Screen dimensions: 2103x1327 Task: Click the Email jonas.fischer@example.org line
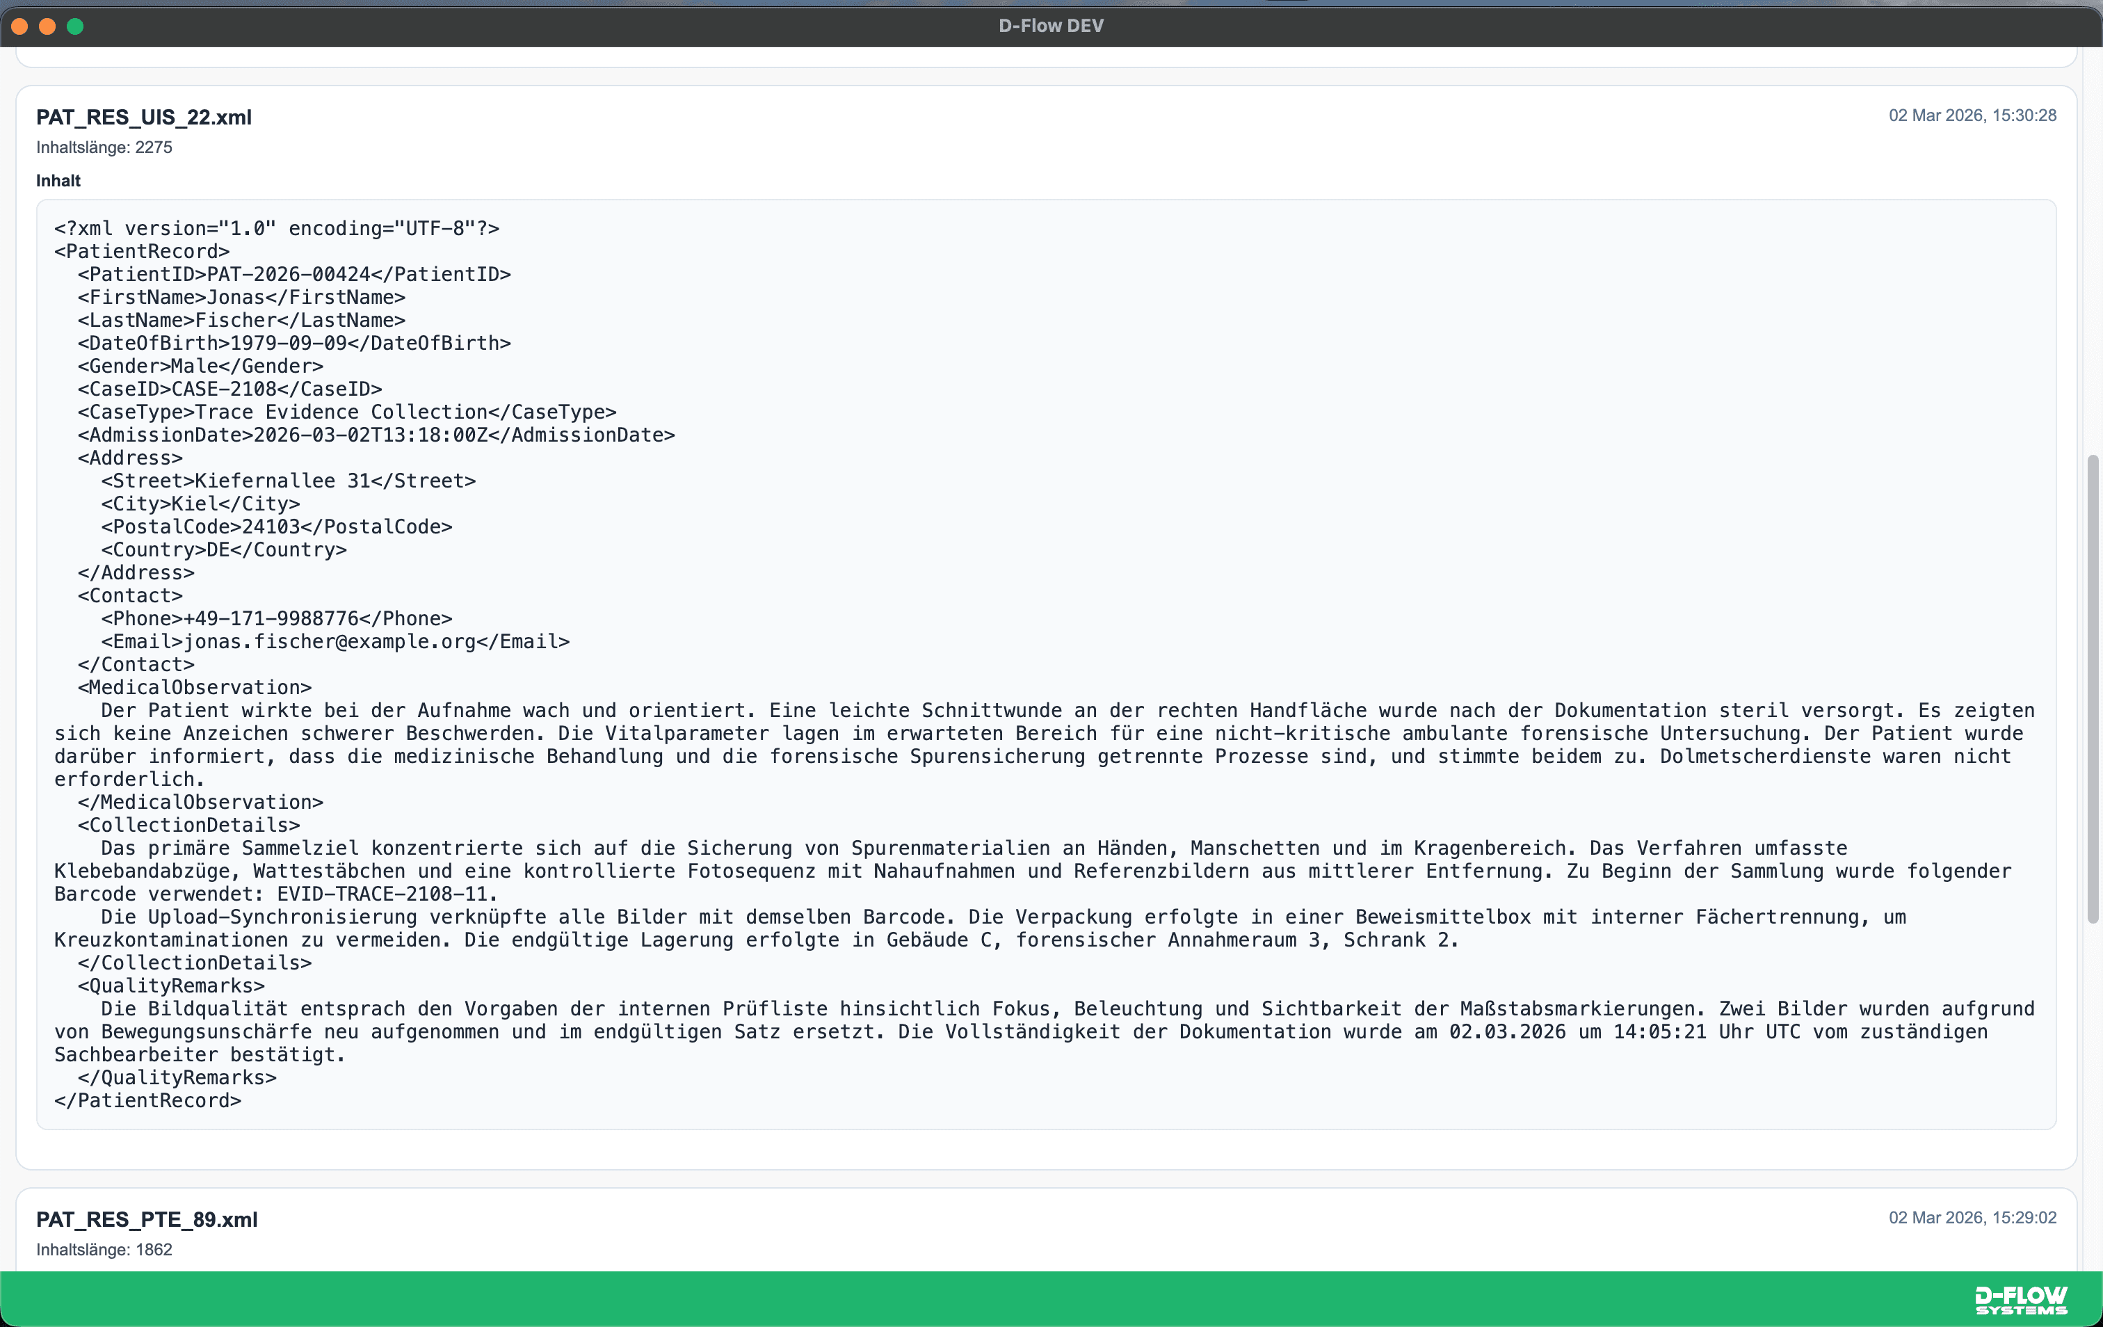click(x=335, y=642)
